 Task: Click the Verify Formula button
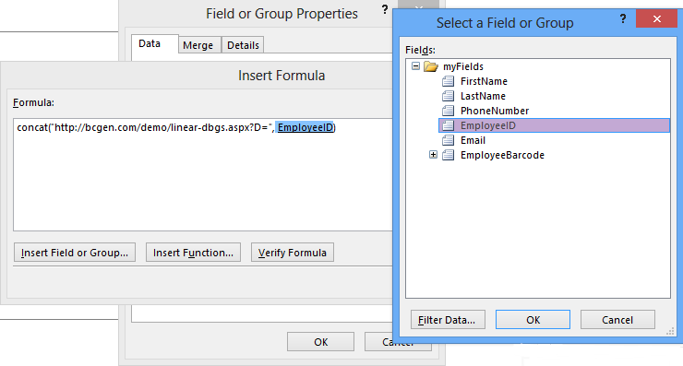(293, 253)
